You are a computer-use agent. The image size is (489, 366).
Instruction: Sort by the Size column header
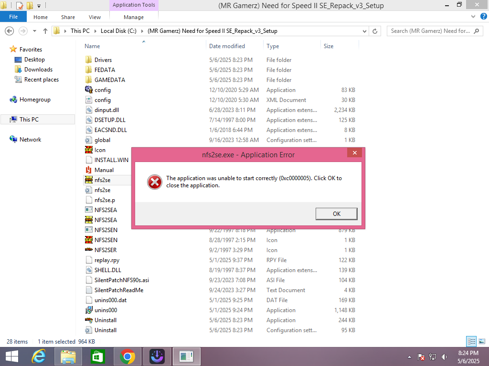point(329,46)
